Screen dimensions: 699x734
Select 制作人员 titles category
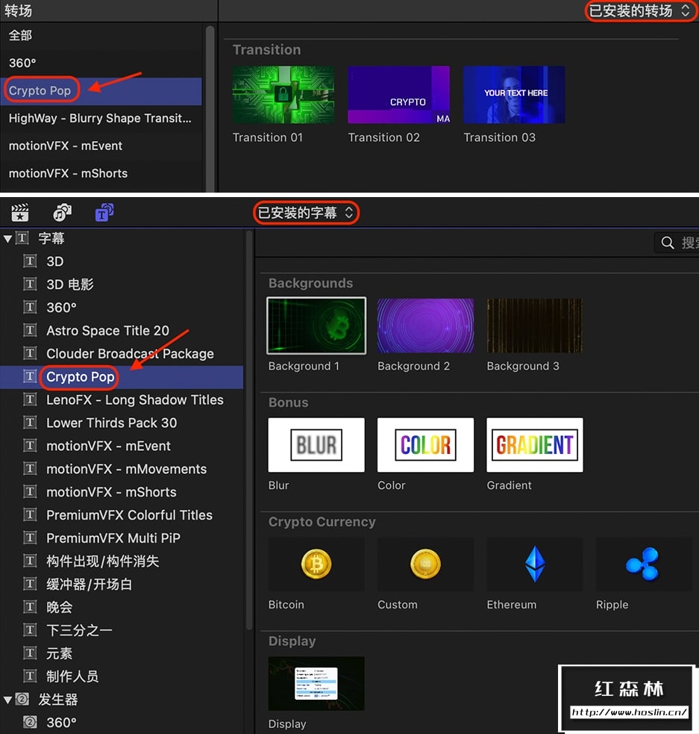click(122, 676)
